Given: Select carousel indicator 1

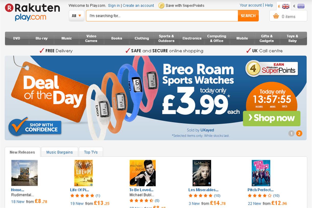Looking at the screenshot, I should click(x=291, y=133).
